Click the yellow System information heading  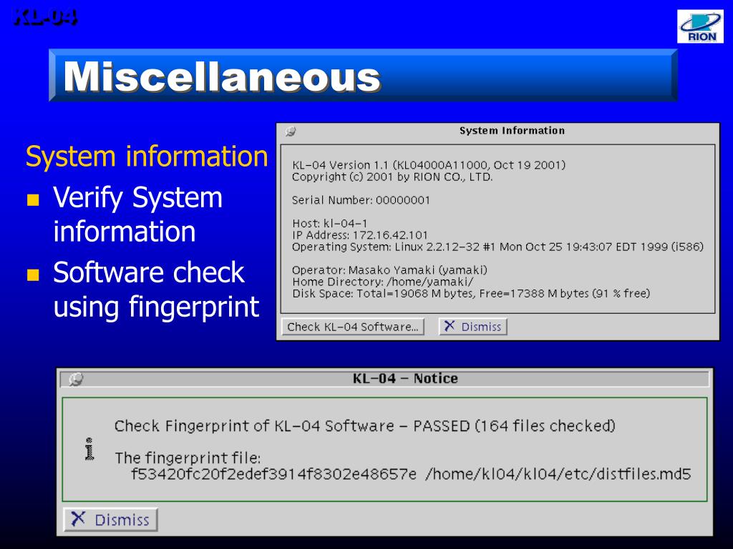pyautogui.click(x=147, y=157)
